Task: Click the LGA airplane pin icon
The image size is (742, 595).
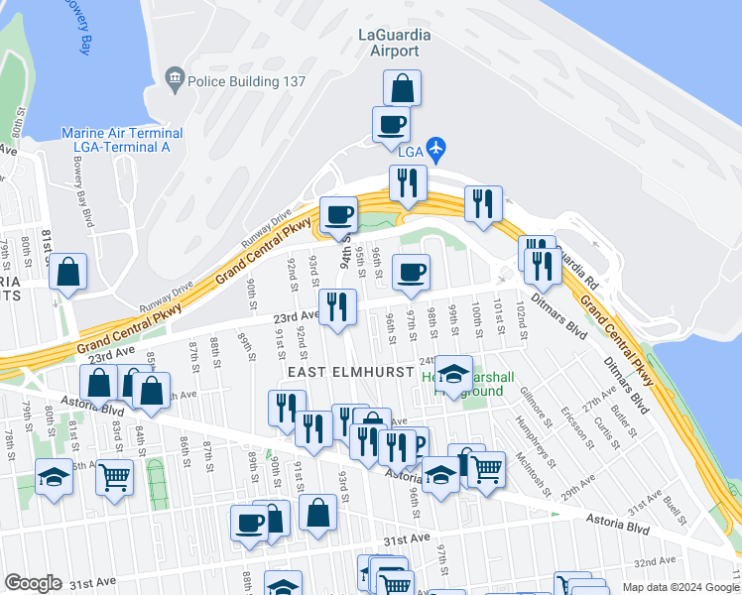Action: pos(435,150)
